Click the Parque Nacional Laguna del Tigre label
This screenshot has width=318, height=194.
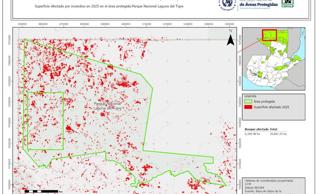[x=107, y=106]
